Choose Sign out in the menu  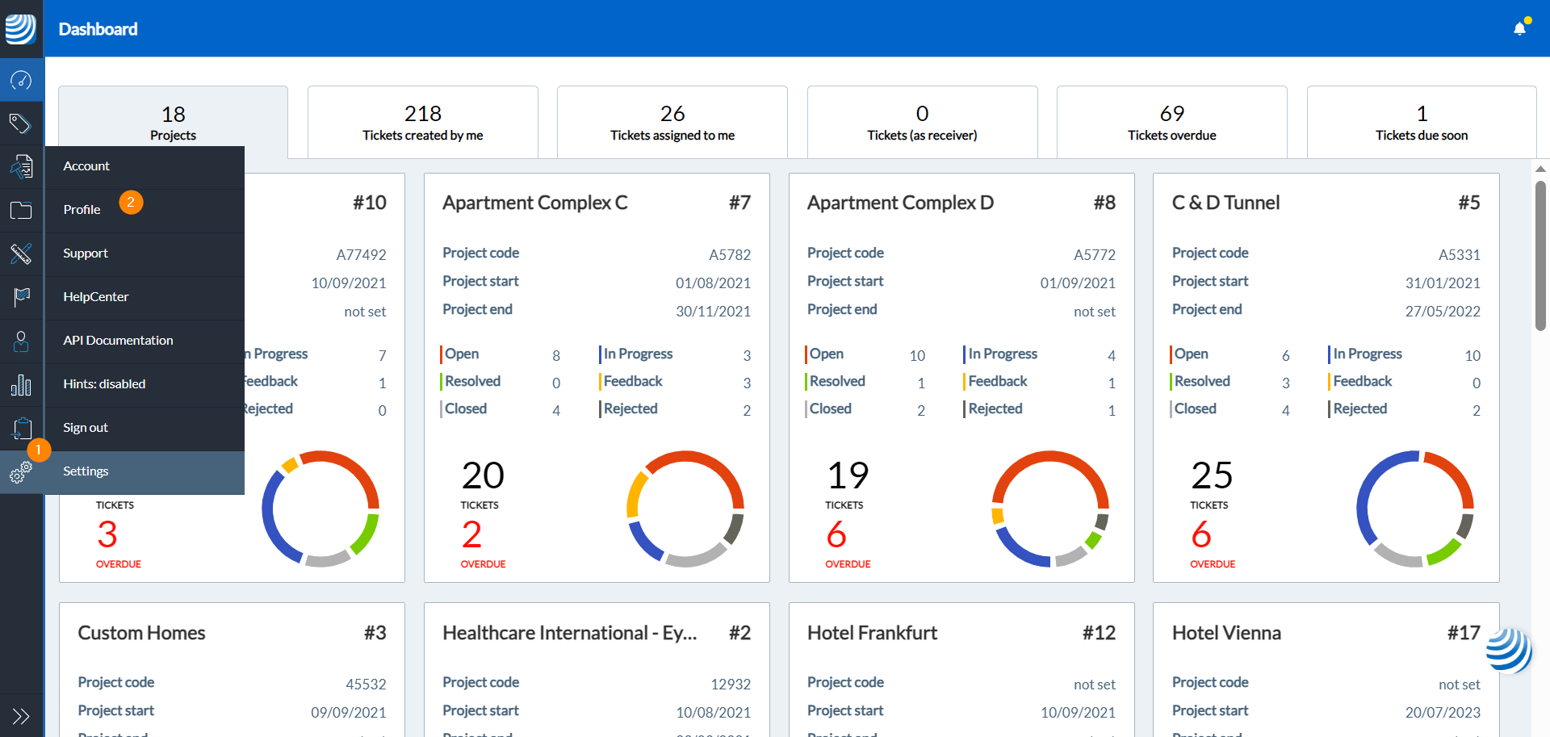[x=86, y=428]
